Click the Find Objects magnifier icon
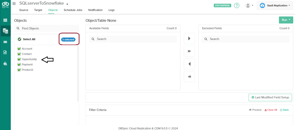This screenshot has height=130, width=295. point(18,28)
